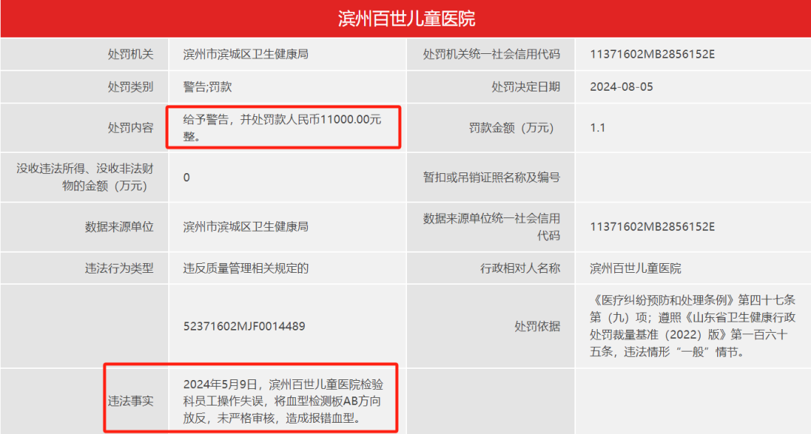Select the fine amount value 1.1
Screen dimensions: 811x434
click(x=598, y=128)
